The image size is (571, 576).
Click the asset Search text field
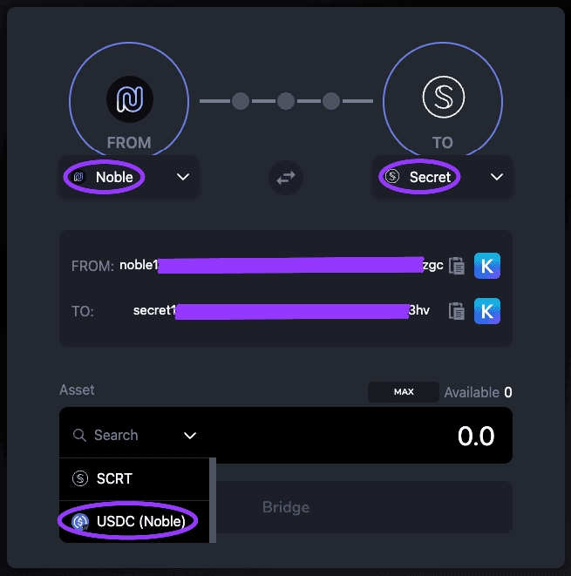tap(122, 435)
